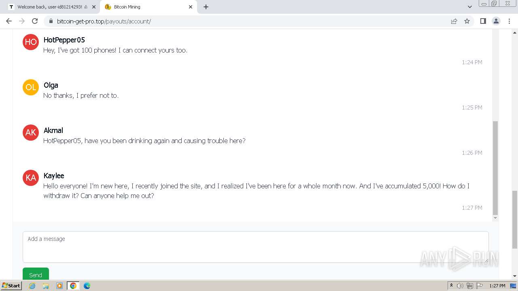Click the Show desktop button
Screen dimensions: 518x291
[513, 286]
